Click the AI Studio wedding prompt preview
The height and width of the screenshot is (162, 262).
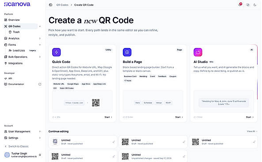click(x=224, y=103)
